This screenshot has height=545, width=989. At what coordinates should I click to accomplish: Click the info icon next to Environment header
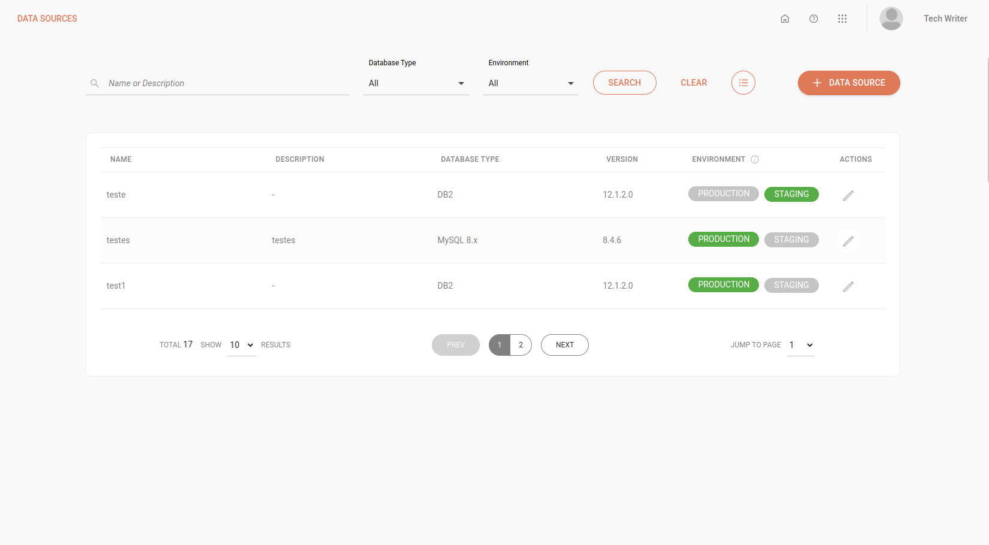(754, 159)
